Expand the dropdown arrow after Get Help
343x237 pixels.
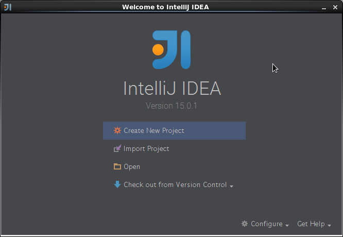point(329,225)
